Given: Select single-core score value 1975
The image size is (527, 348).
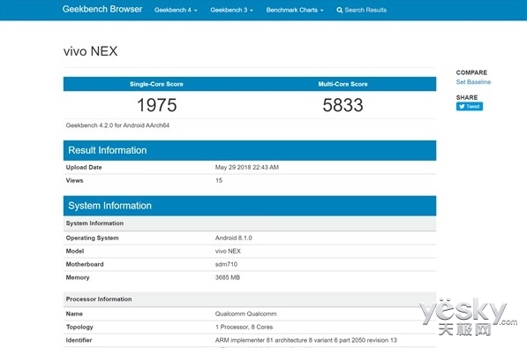Looking at the screenshot, I should point(156,105).
